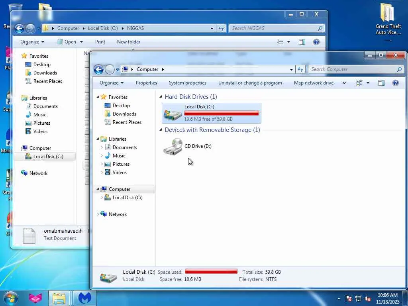Open Grand Theft Auto Vice desktop folder
Viewport: 408px width, 306px height.
tap(388, 19)
